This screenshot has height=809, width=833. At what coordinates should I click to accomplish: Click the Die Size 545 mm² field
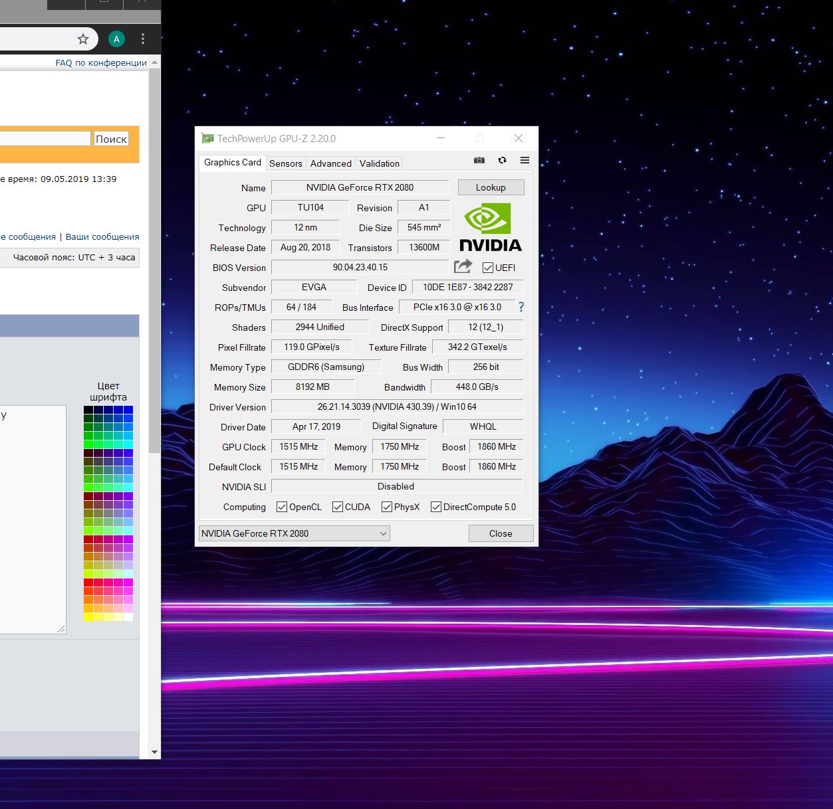(423, 227)
